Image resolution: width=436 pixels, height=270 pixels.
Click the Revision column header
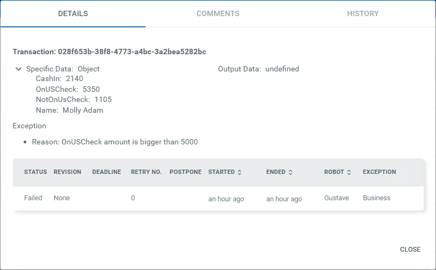(67, 172)
